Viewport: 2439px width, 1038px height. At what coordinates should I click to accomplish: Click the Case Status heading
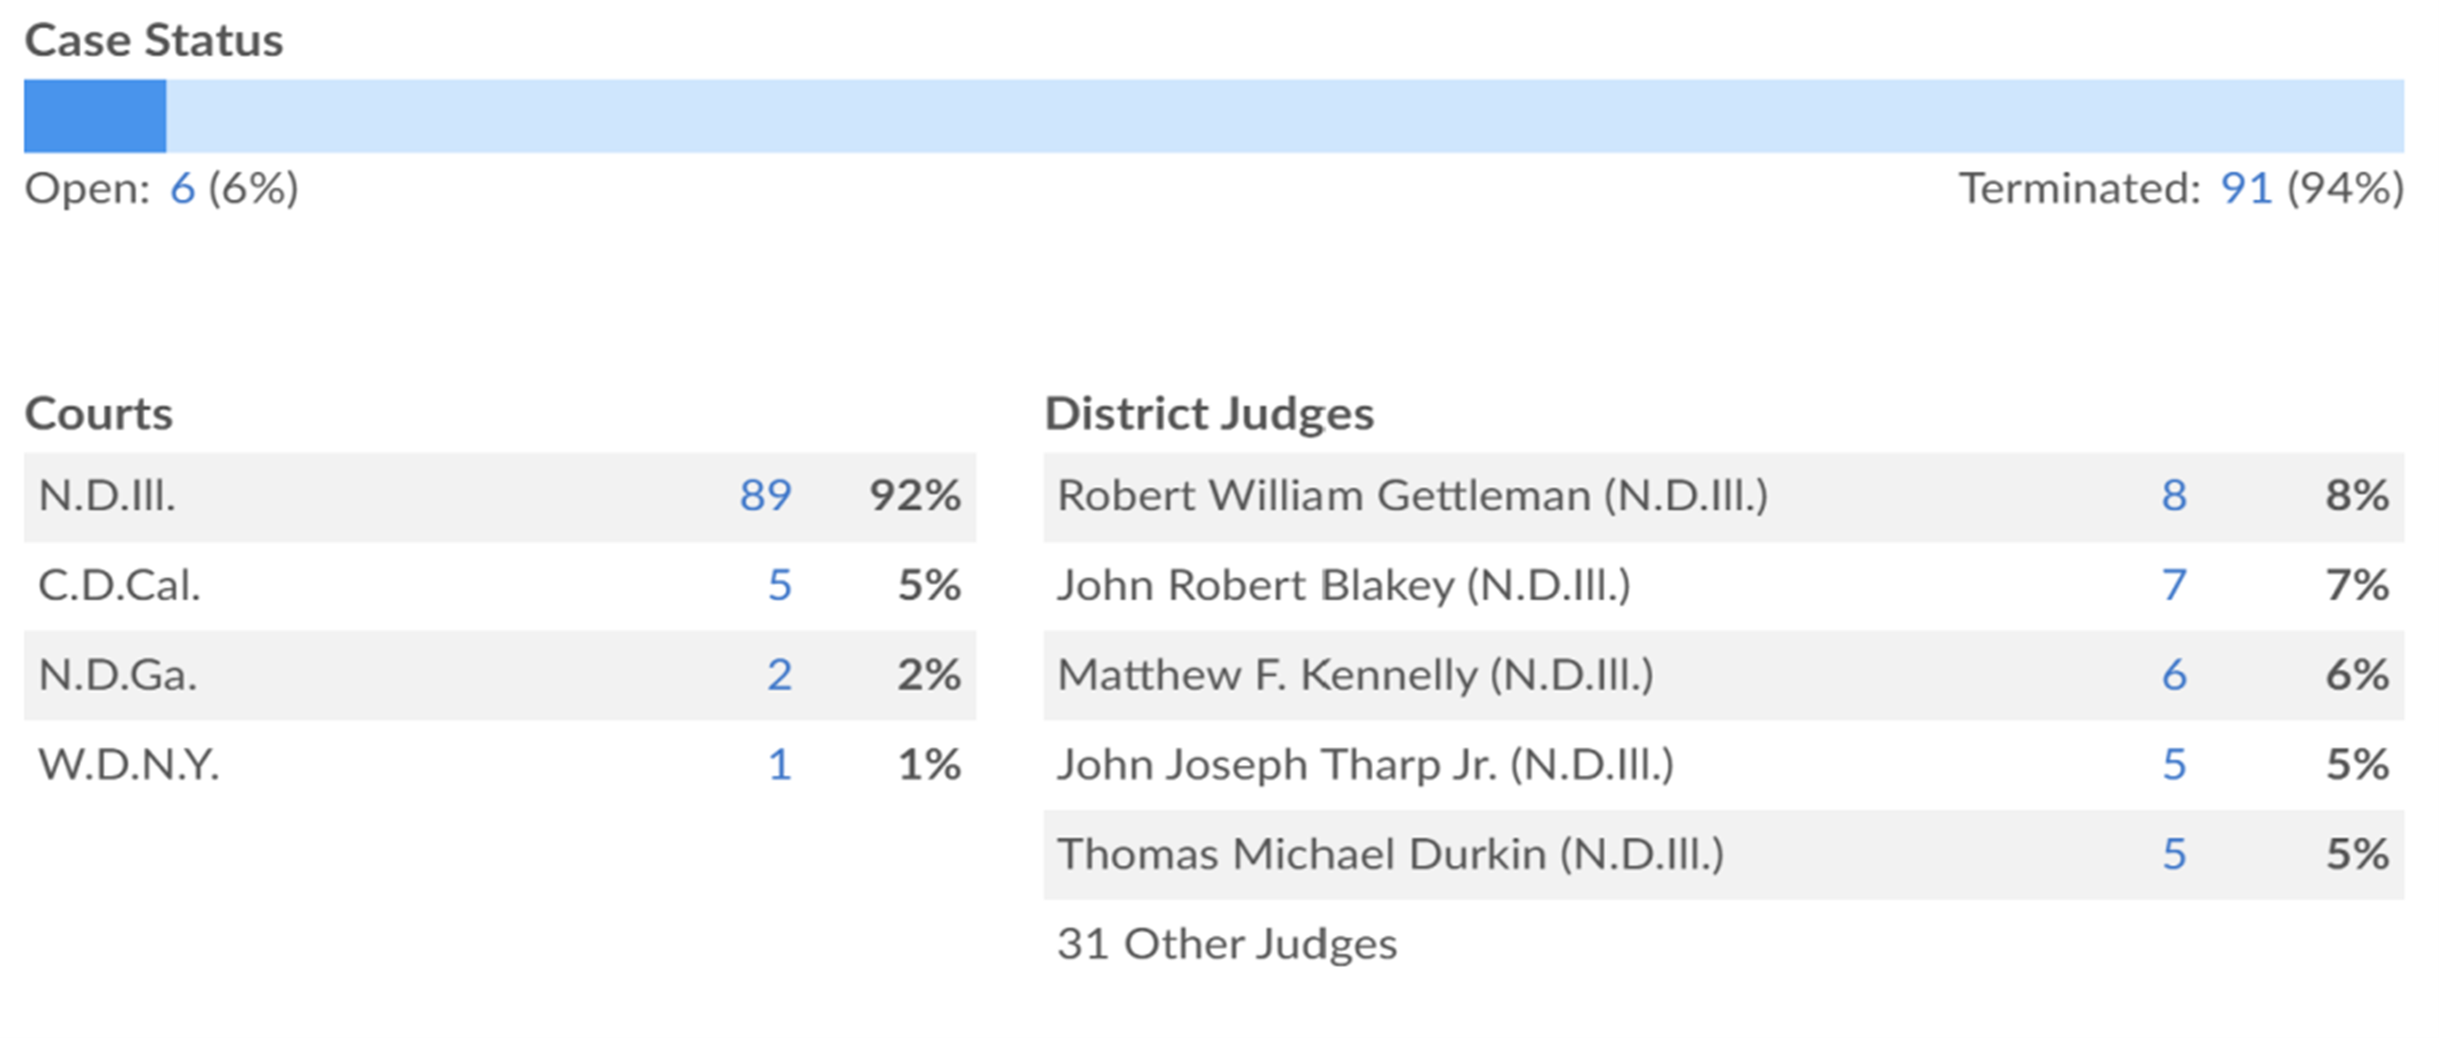154,41
